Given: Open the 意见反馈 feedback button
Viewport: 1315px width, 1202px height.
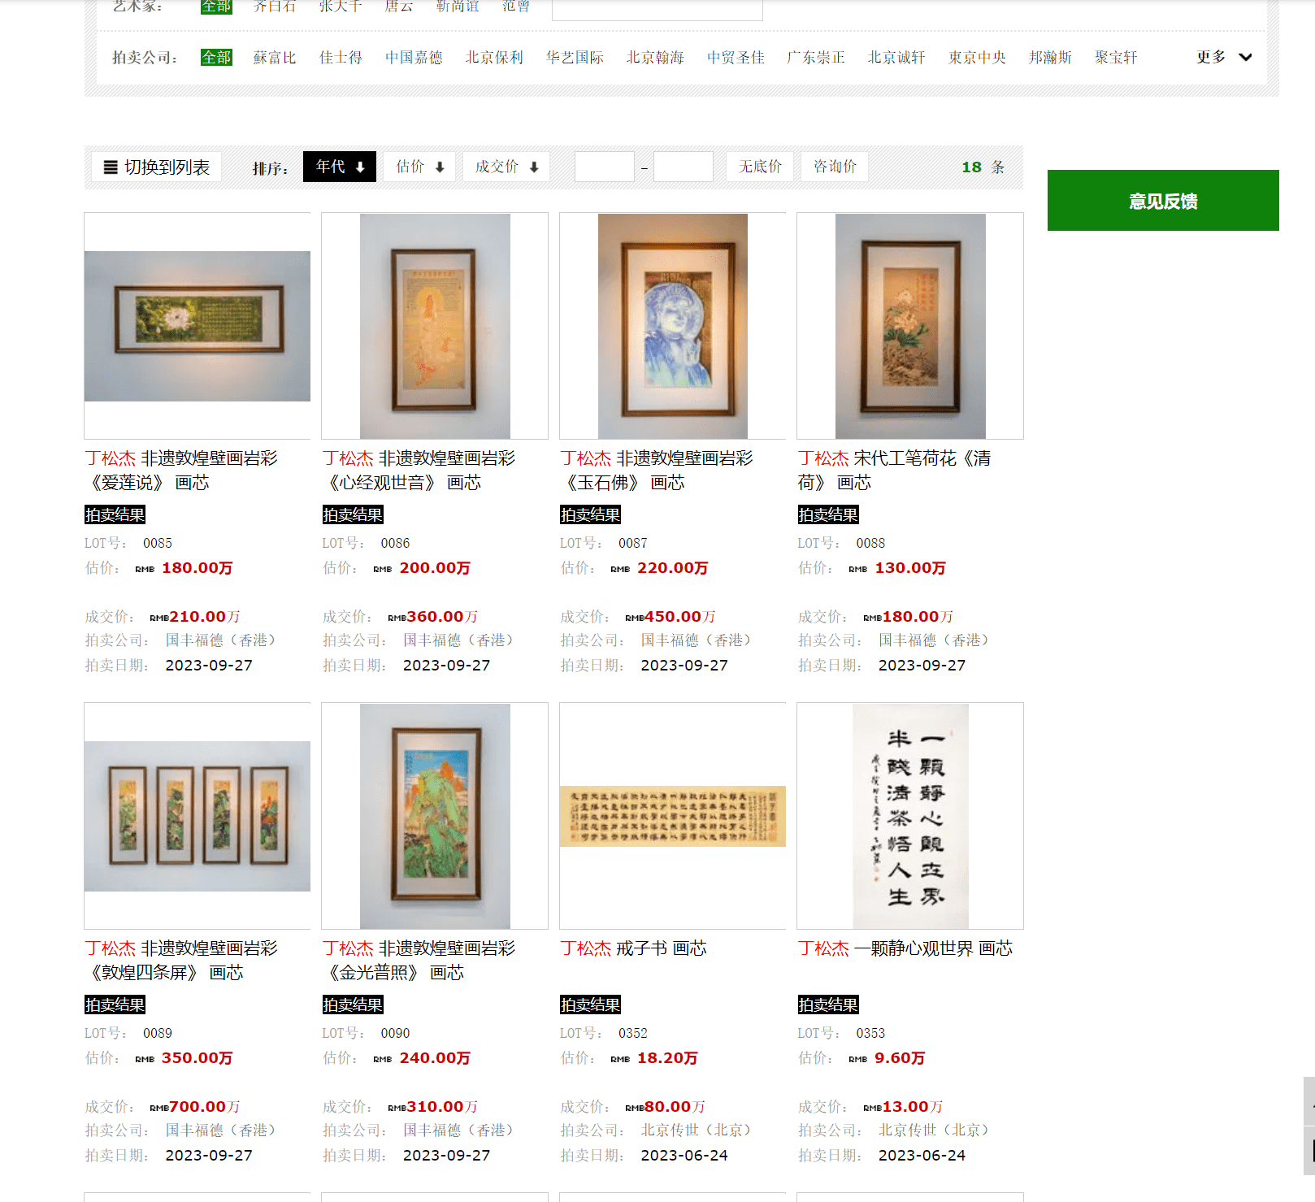Looking at the screenshot, I should click(1163, 201).
